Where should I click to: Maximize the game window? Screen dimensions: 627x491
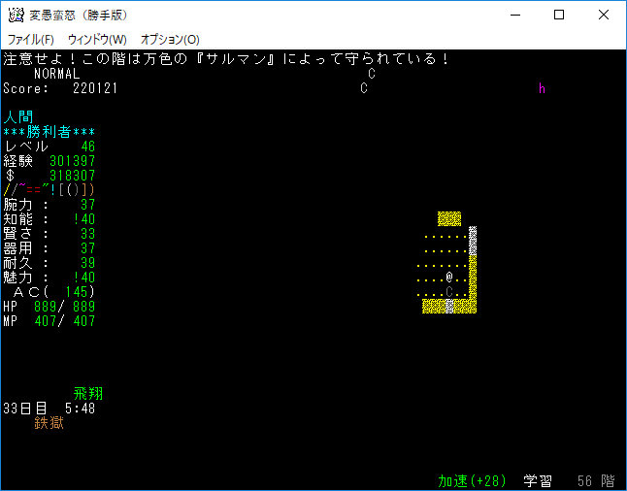(x=559, y=15)
